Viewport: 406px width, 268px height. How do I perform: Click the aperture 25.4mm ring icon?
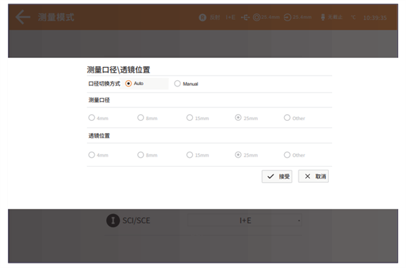[x=256, y=18]
